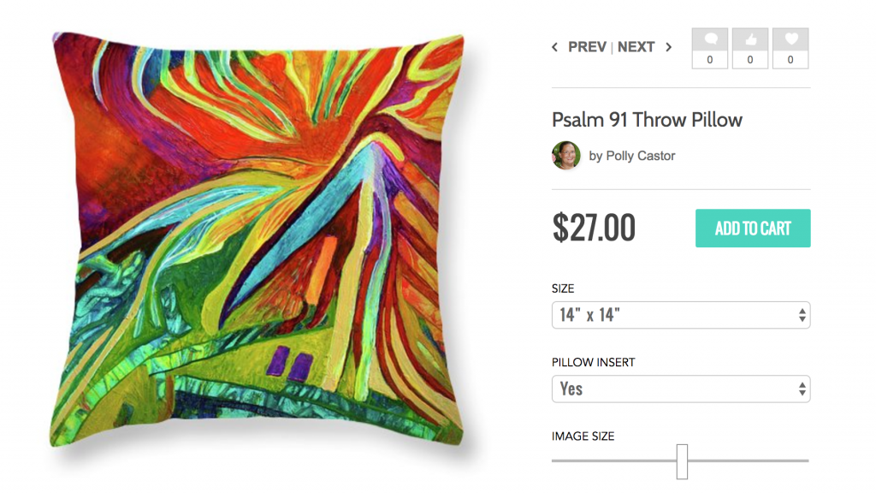Click the Psalm 91 Throw Pillow title
The image size is (876, 493).
647,120
